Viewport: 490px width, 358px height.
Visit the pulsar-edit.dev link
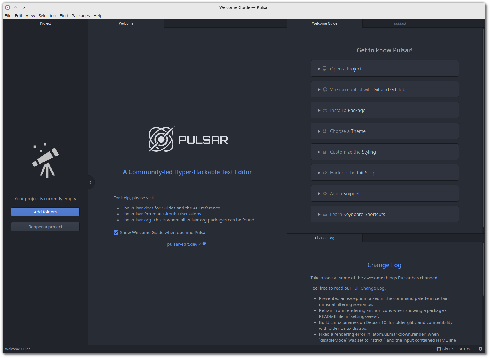tap(182, 244)
